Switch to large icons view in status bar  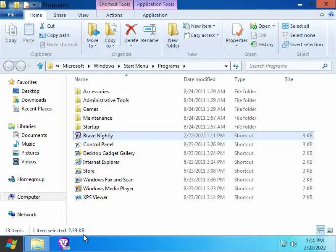330,230
